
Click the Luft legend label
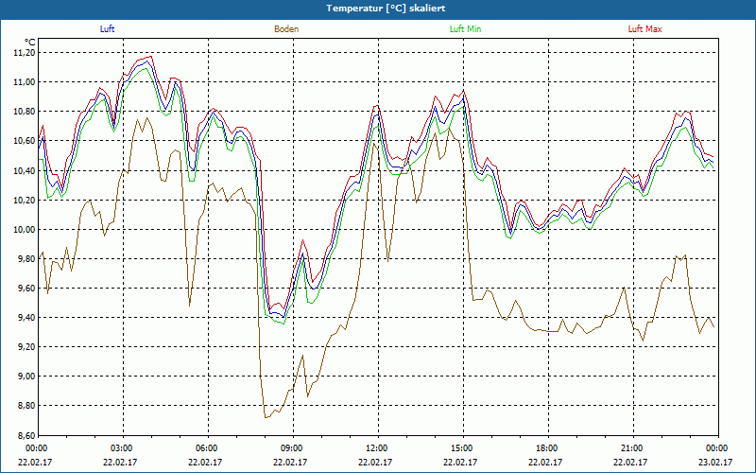(107, 29)
